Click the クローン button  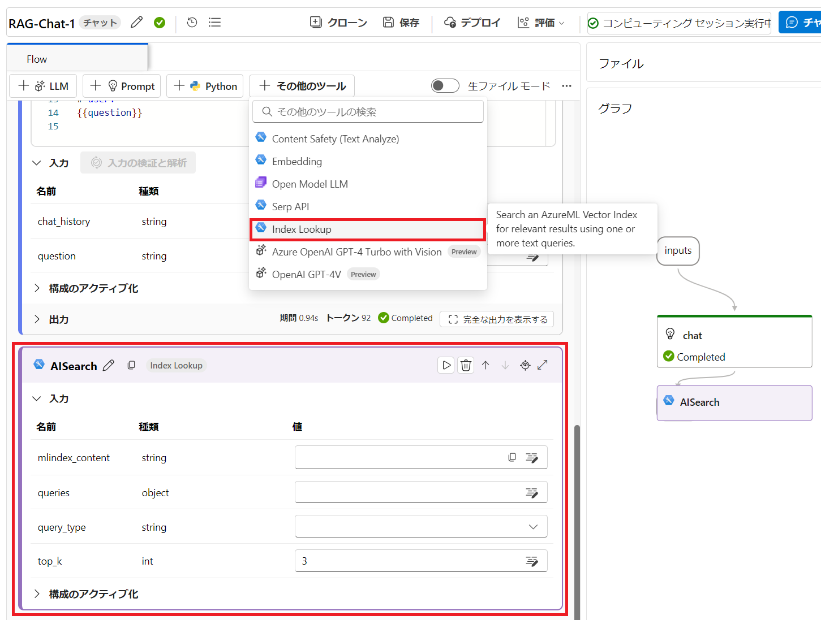pyautogui.click(x=339, y=23)
